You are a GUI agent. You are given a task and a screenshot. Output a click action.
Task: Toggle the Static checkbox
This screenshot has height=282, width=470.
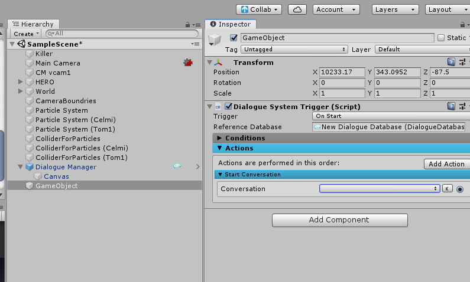[x=441, y=38]
